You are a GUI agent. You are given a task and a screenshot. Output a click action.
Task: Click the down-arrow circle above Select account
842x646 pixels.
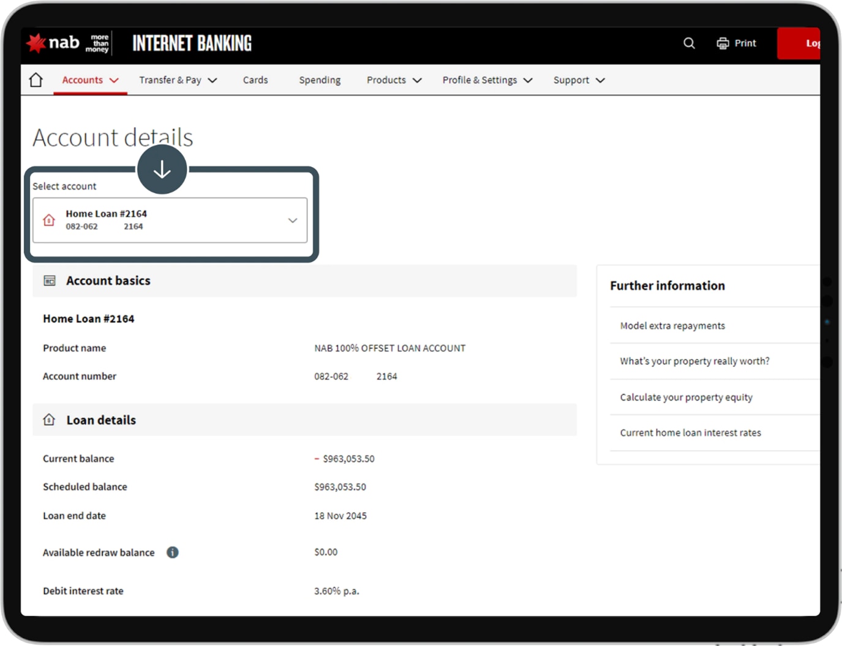click(x=162, y=169)
